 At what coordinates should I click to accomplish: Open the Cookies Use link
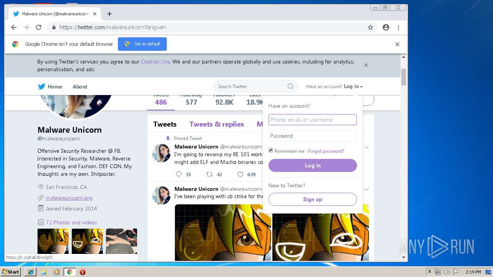pyautogui.click(x=155, y=62)
